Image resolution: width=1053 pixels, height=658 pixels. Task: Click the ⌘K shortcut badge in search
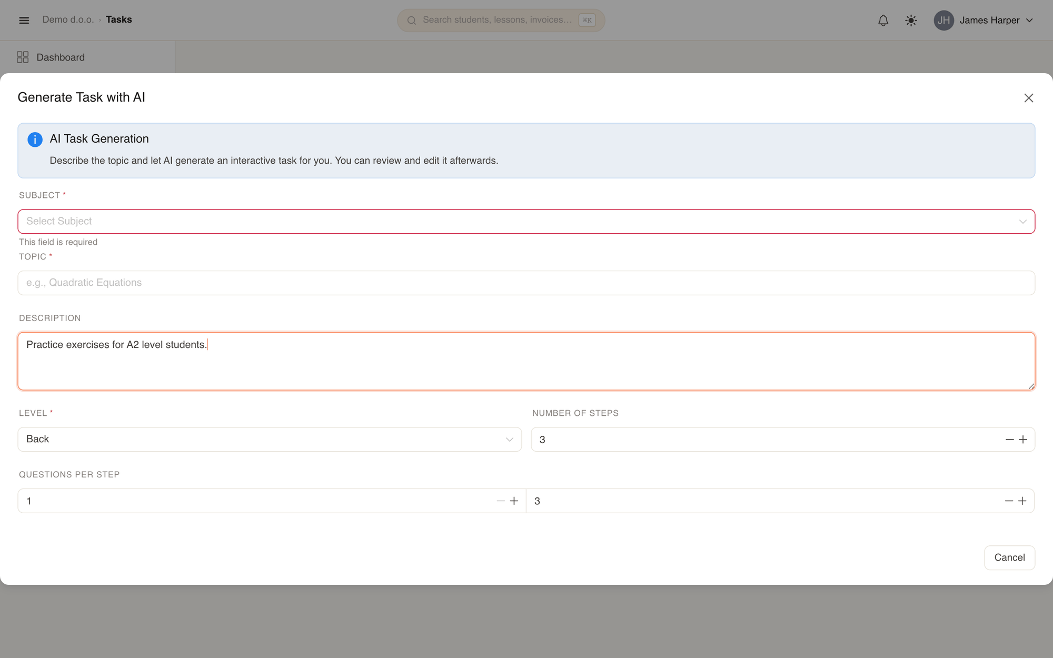587,20
